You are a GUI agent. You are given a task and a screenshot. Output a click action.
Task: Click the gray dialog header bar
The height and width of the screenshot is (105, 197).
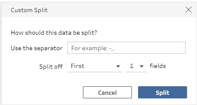pyautogui.click(x=102, y=10)
